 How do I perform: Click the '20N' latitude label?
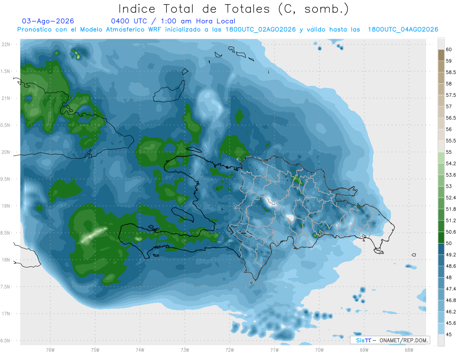6,152
